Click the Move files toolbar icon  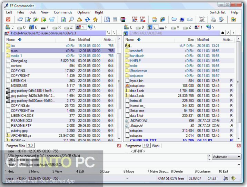pyautogui.click(x=44, y=19)
